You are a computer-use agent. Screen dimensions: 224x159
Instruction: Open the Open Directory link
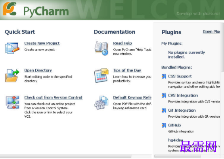point(38,70)
